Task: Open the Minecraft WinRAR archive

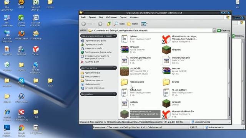Action: coord(125,49)
